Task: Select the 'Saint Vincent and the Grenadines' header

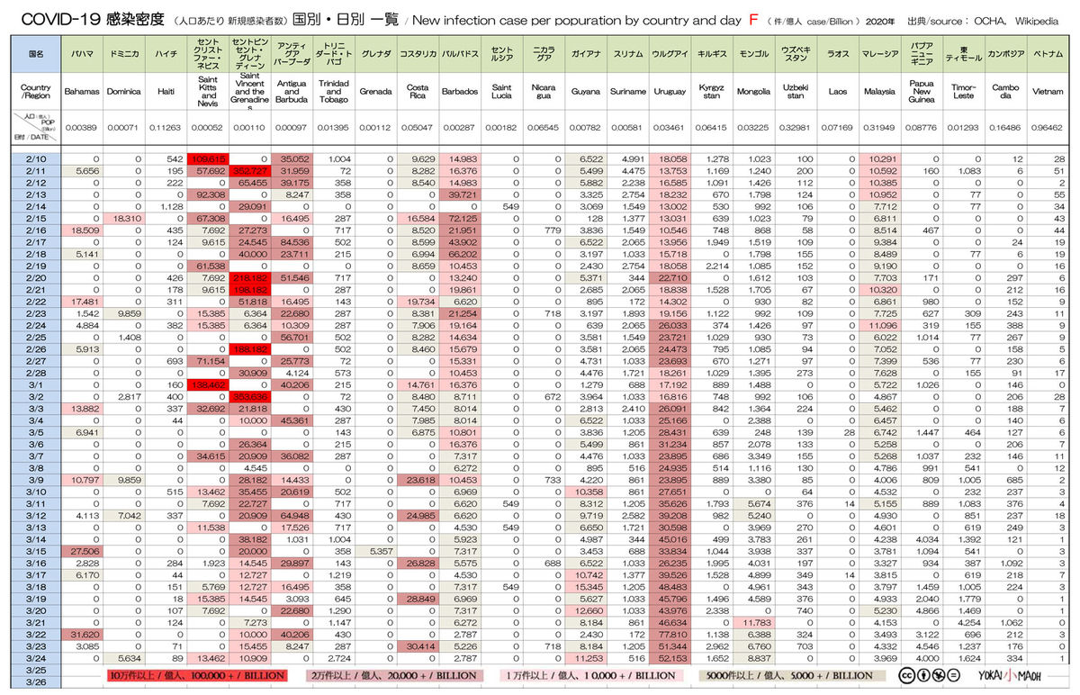Action: tap(248, 92)
